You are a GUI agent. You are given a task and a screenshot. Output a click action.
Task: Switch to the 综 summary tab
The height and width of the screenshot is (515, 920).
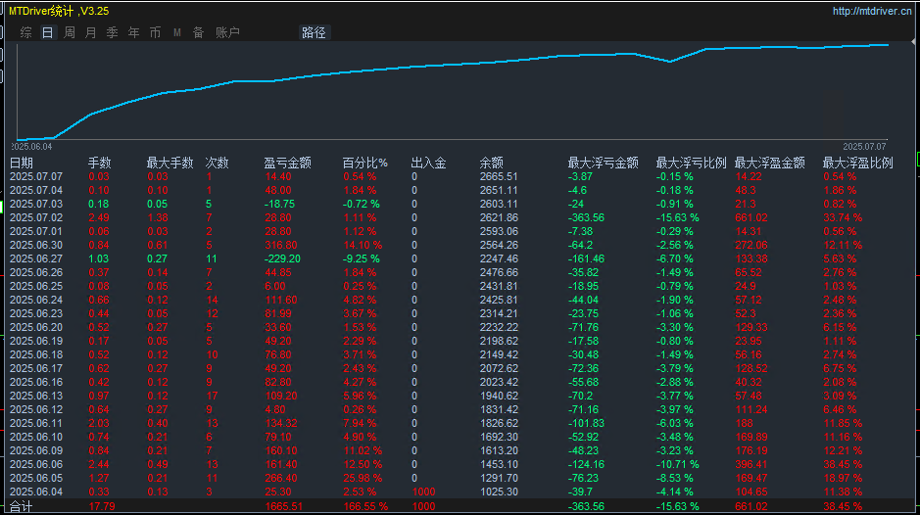coord(25,32)
